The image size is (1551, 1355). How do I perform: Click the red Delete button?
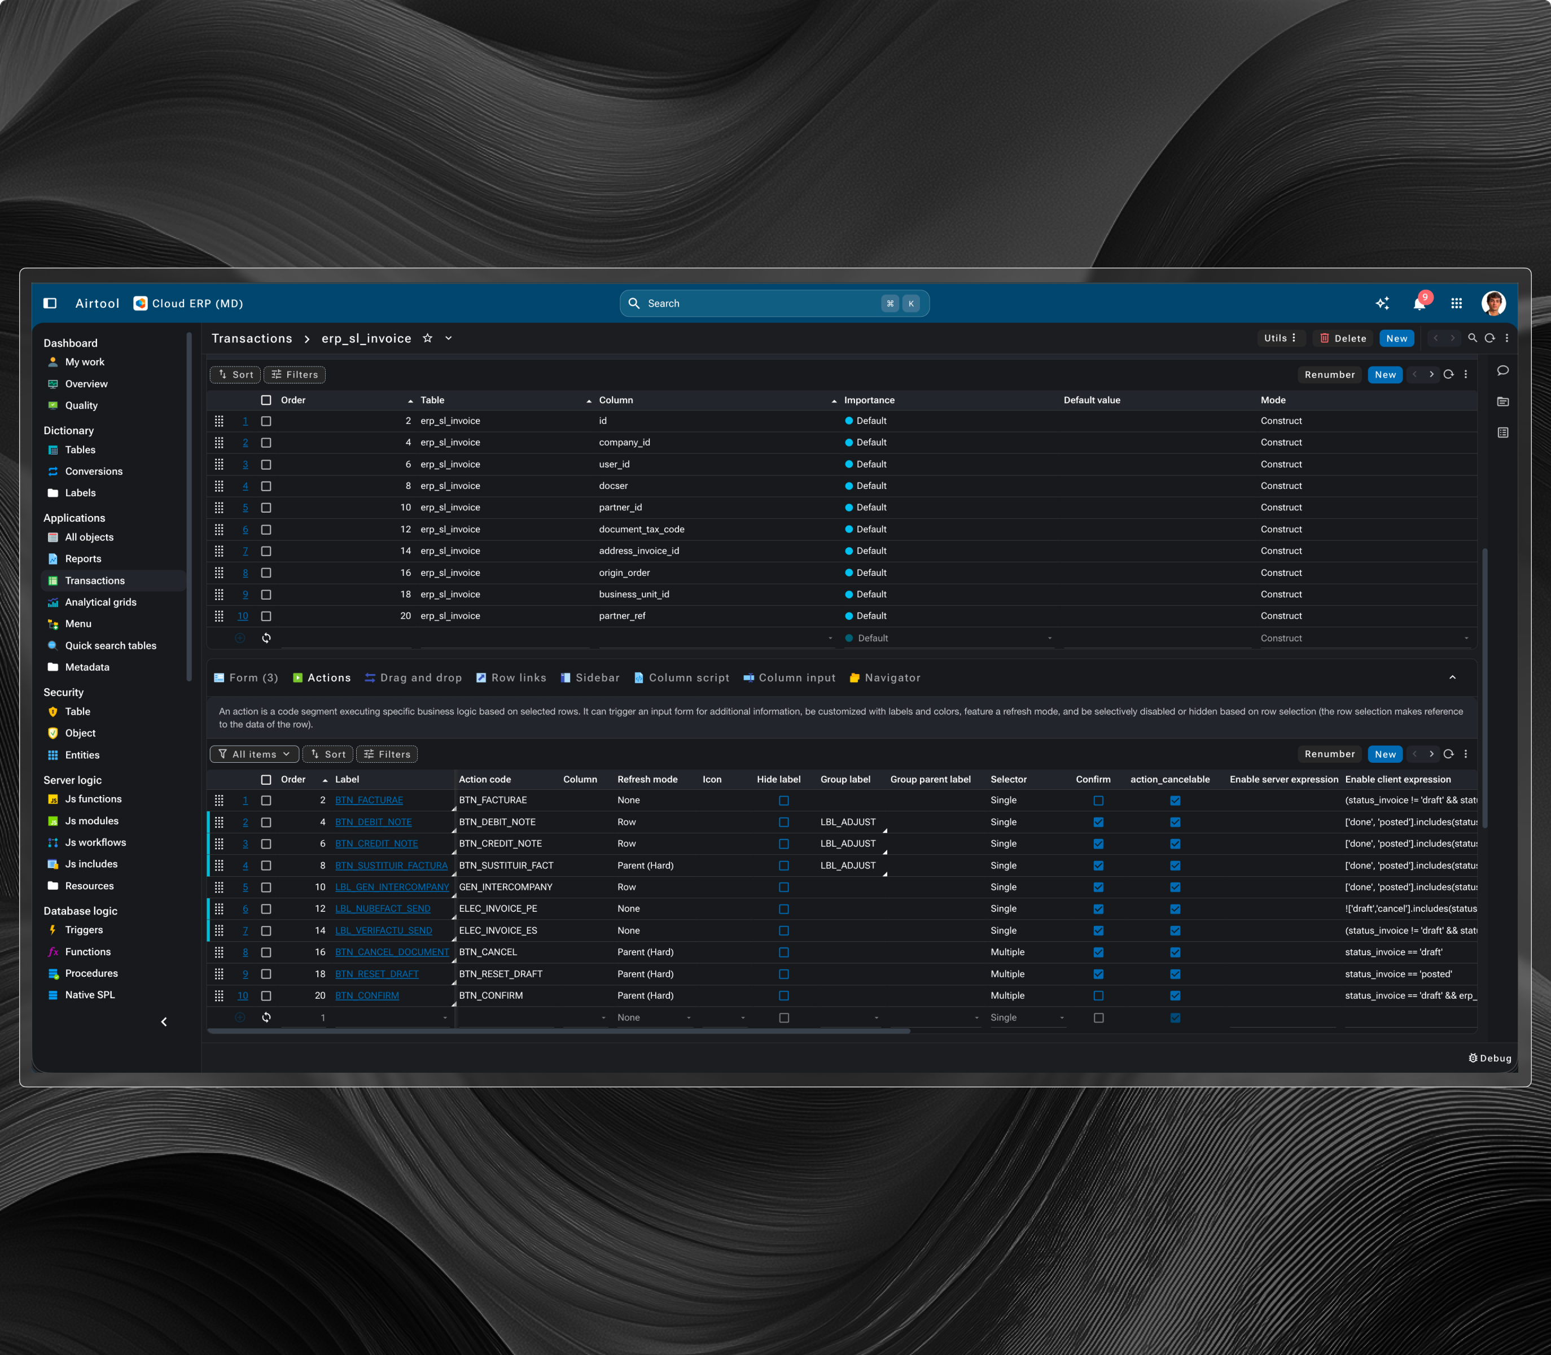tap(1343, 339)
